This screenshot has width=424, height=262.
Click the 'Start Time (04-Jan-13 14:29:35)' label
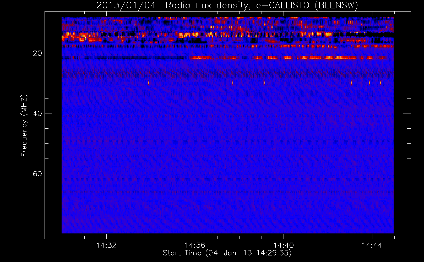[x=227, y=253]
